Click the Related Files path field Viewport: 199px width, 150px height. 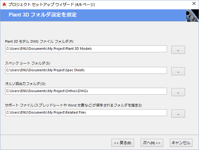(86, 113)
